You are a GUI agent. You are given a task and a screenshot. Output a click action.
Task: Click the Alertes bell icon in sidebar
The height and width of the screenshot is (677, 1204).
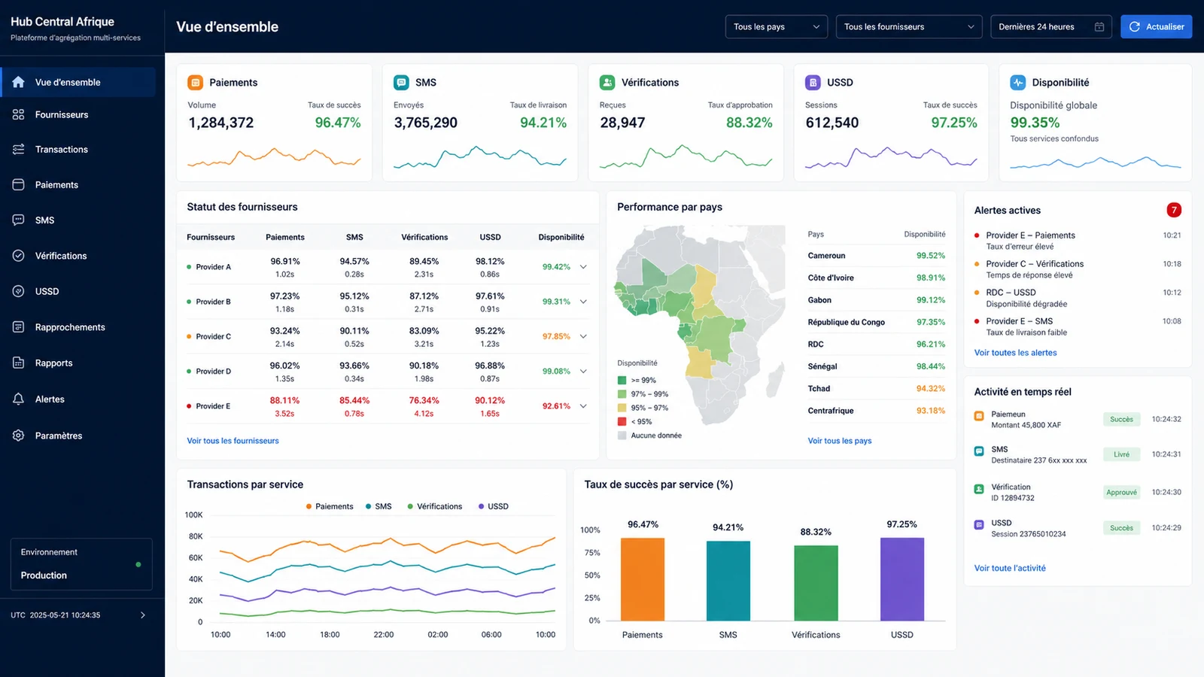pyautogui.click(x=19, y=399)
